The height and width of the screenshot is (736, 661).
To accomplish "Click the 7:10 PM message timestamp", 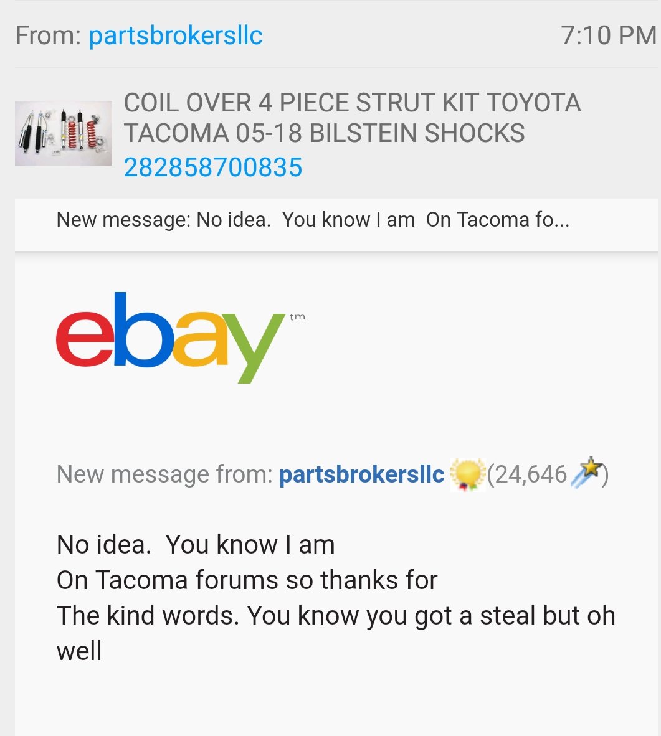I will [x=609, y=35].
